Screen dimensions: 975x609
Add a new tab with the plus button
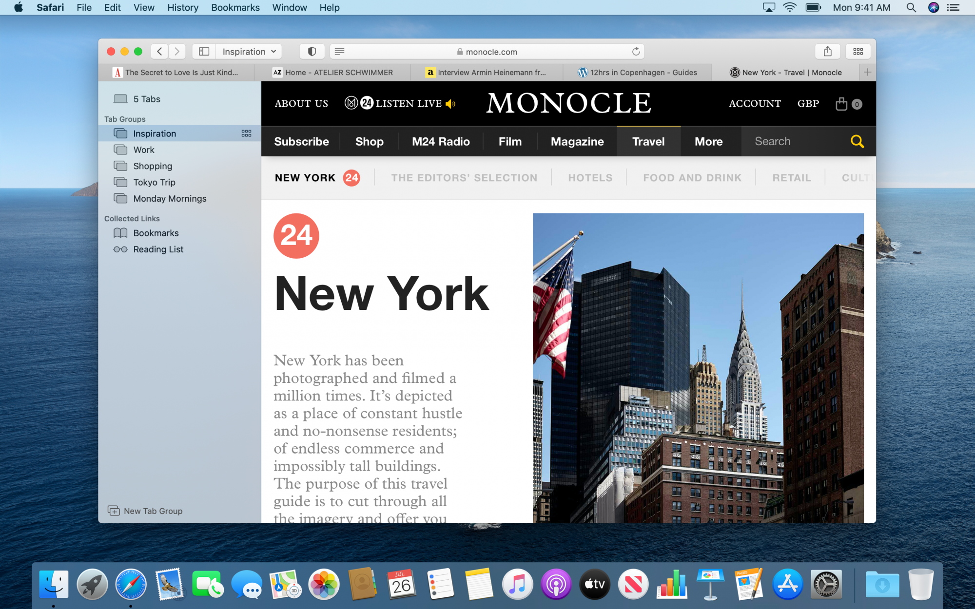[x=867, y=72]
